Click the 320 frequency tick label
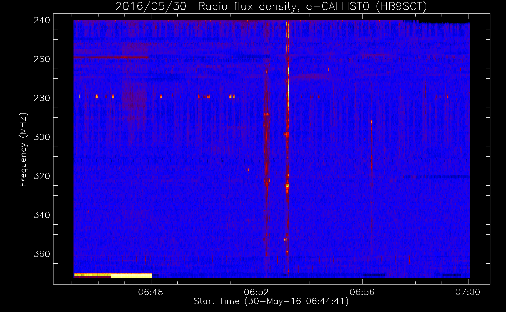This screenshot has height=312, width=506. [42, 176]
